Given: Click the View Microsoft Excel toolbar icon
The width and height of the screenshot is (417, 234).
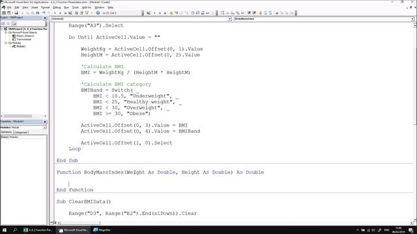Looking at the screenshot, I should (x=4, y=13).
